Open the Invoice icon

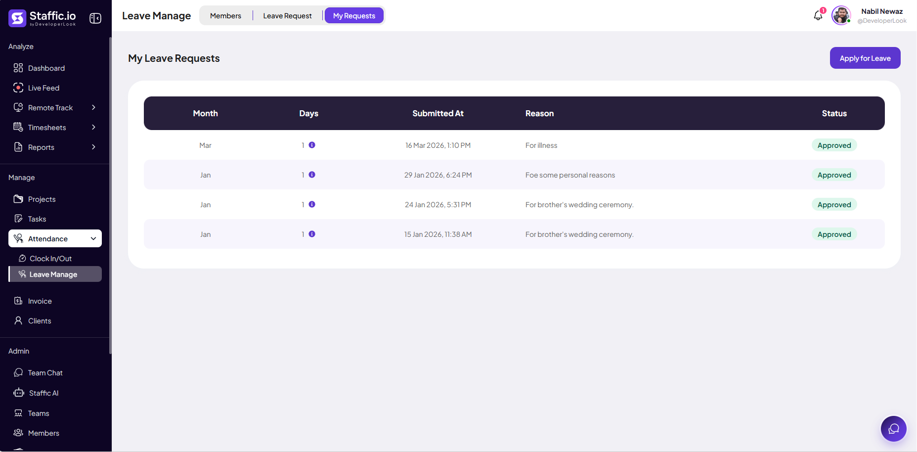pyautogui.click(x=18, y=301)
